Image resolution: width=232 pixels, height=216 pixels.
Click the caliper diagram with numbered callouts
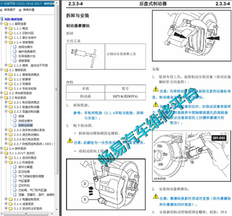106,185
